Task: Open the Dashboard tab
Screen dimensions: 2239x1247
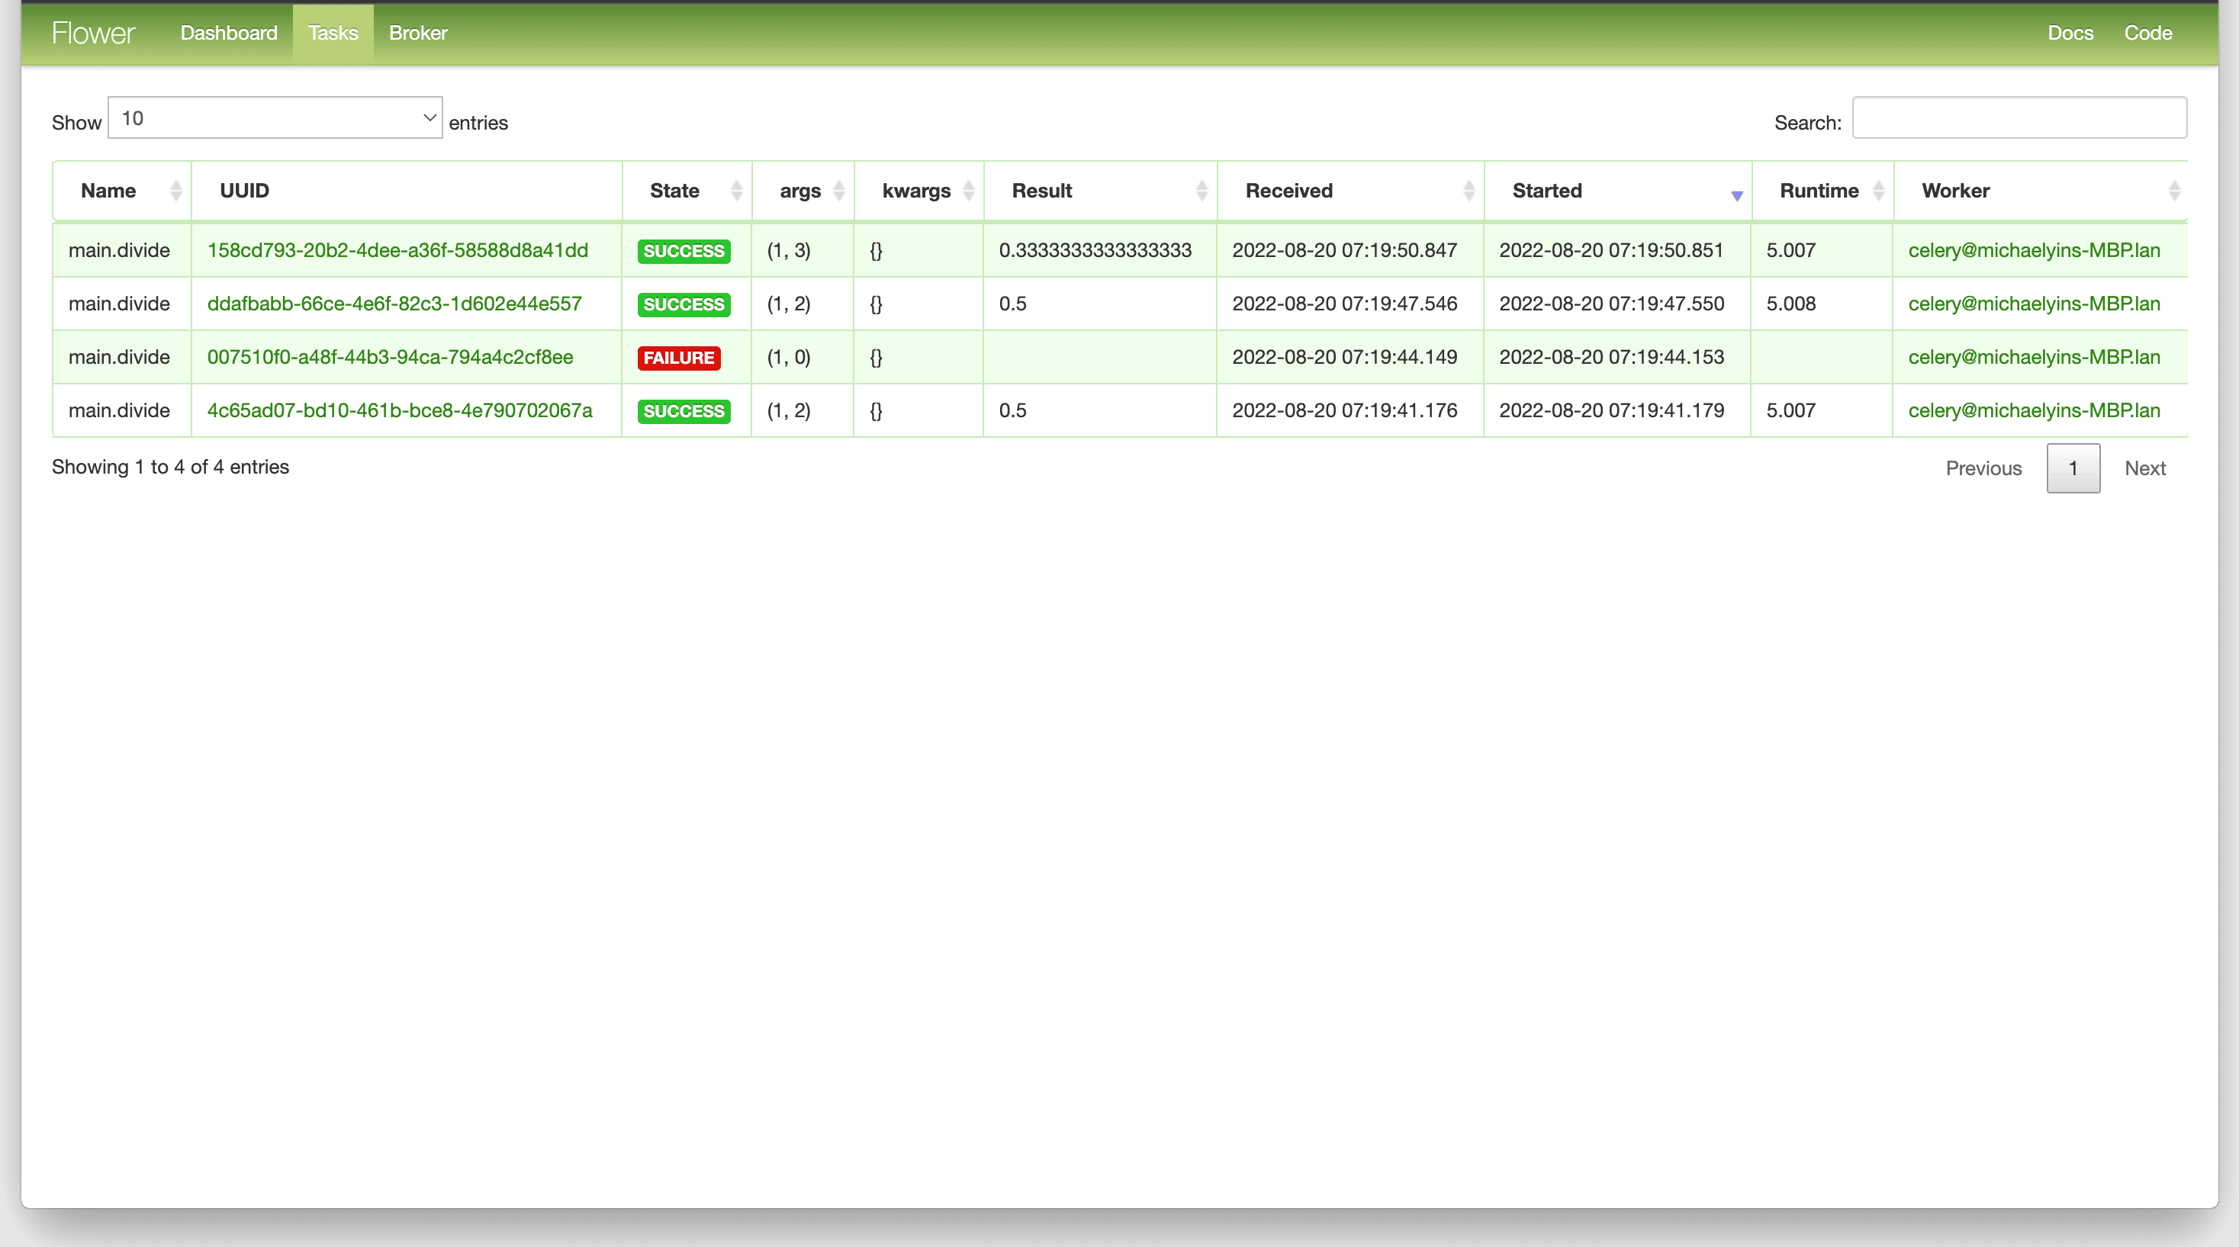Action: pos(229,33)
